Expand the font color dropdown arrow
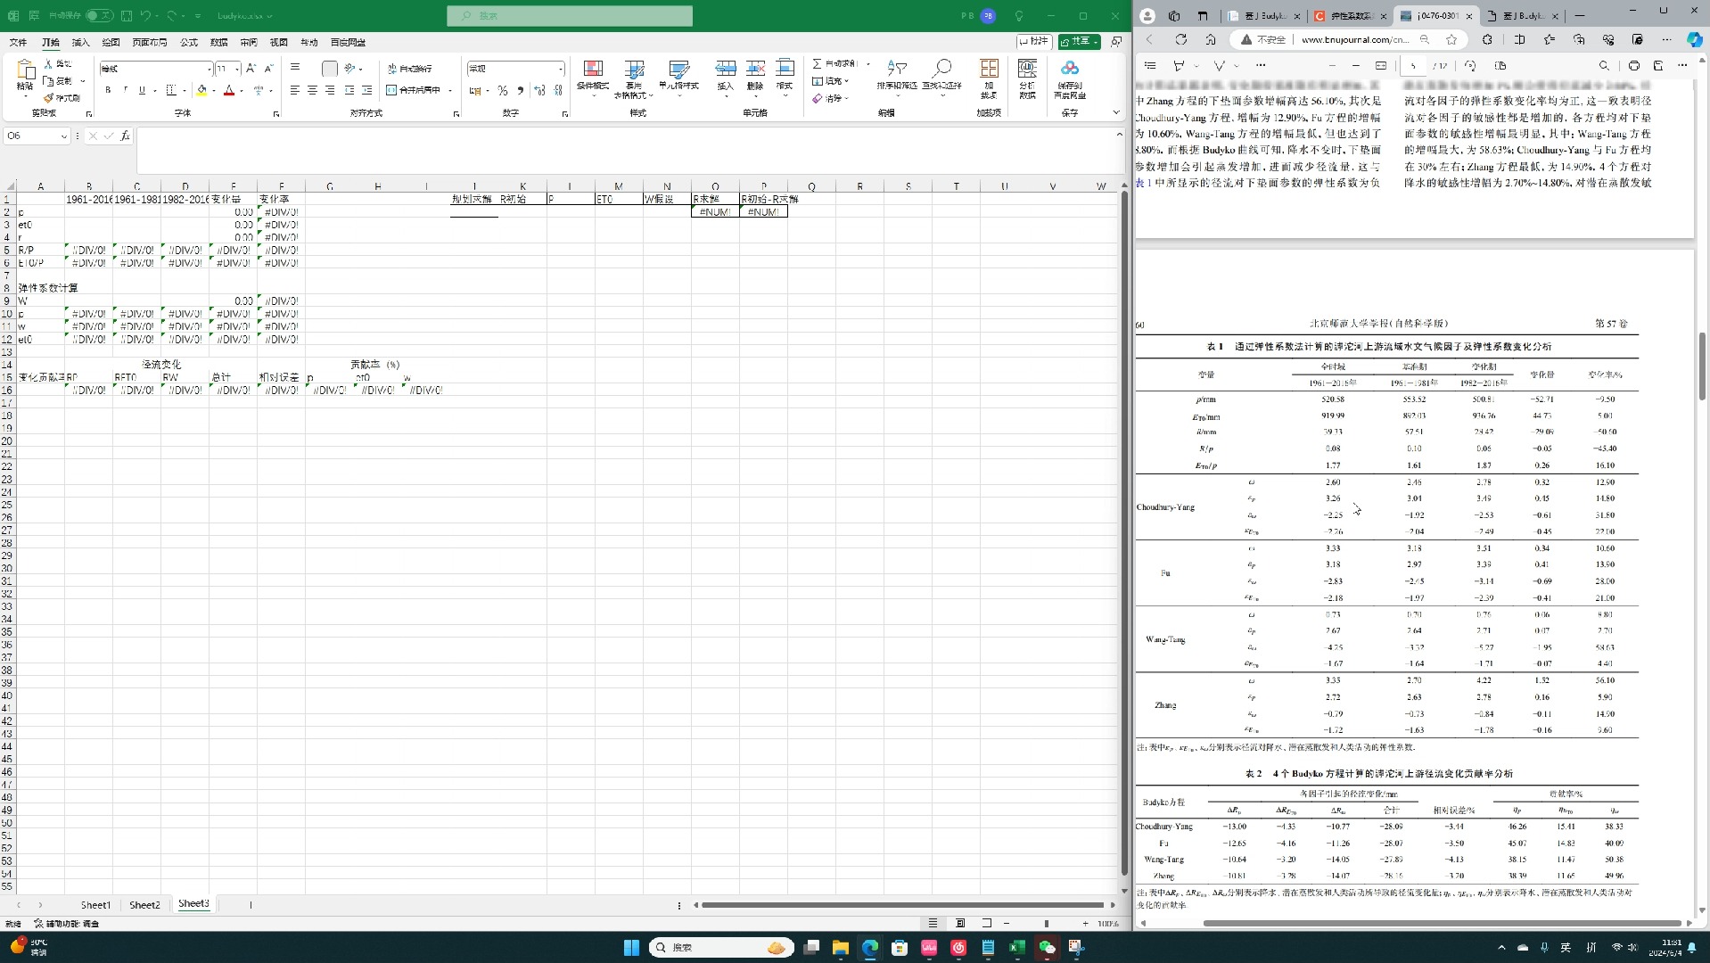Viewport: 1710px width, 963px height. [241, 92]
